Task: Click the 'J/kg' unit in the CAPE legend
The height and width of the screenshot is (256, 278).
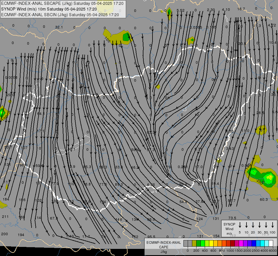Action: pos(164,252)
